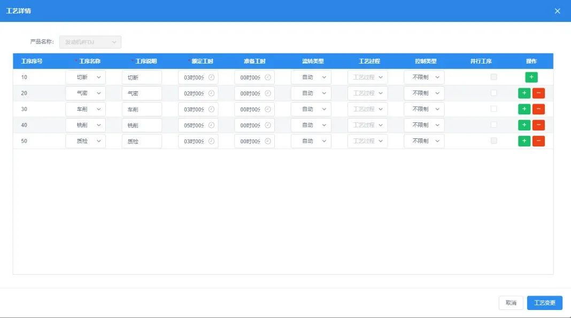
Task: Add a row after process 40
Action: (x=524, y=125)
